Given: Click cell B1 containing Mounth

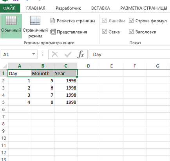Looking at the screenshot, I should [x=43, y=73].
